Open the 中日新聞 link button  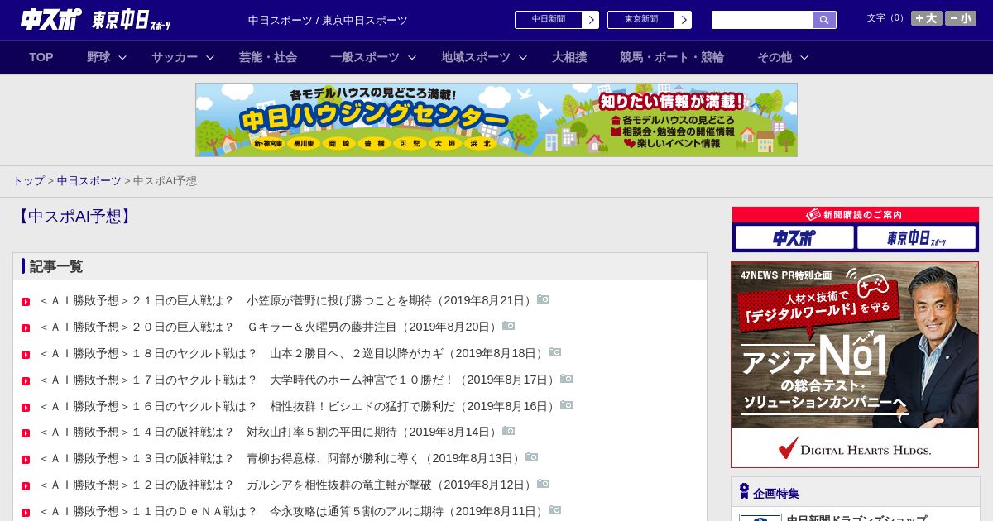[x=549, y=20]
